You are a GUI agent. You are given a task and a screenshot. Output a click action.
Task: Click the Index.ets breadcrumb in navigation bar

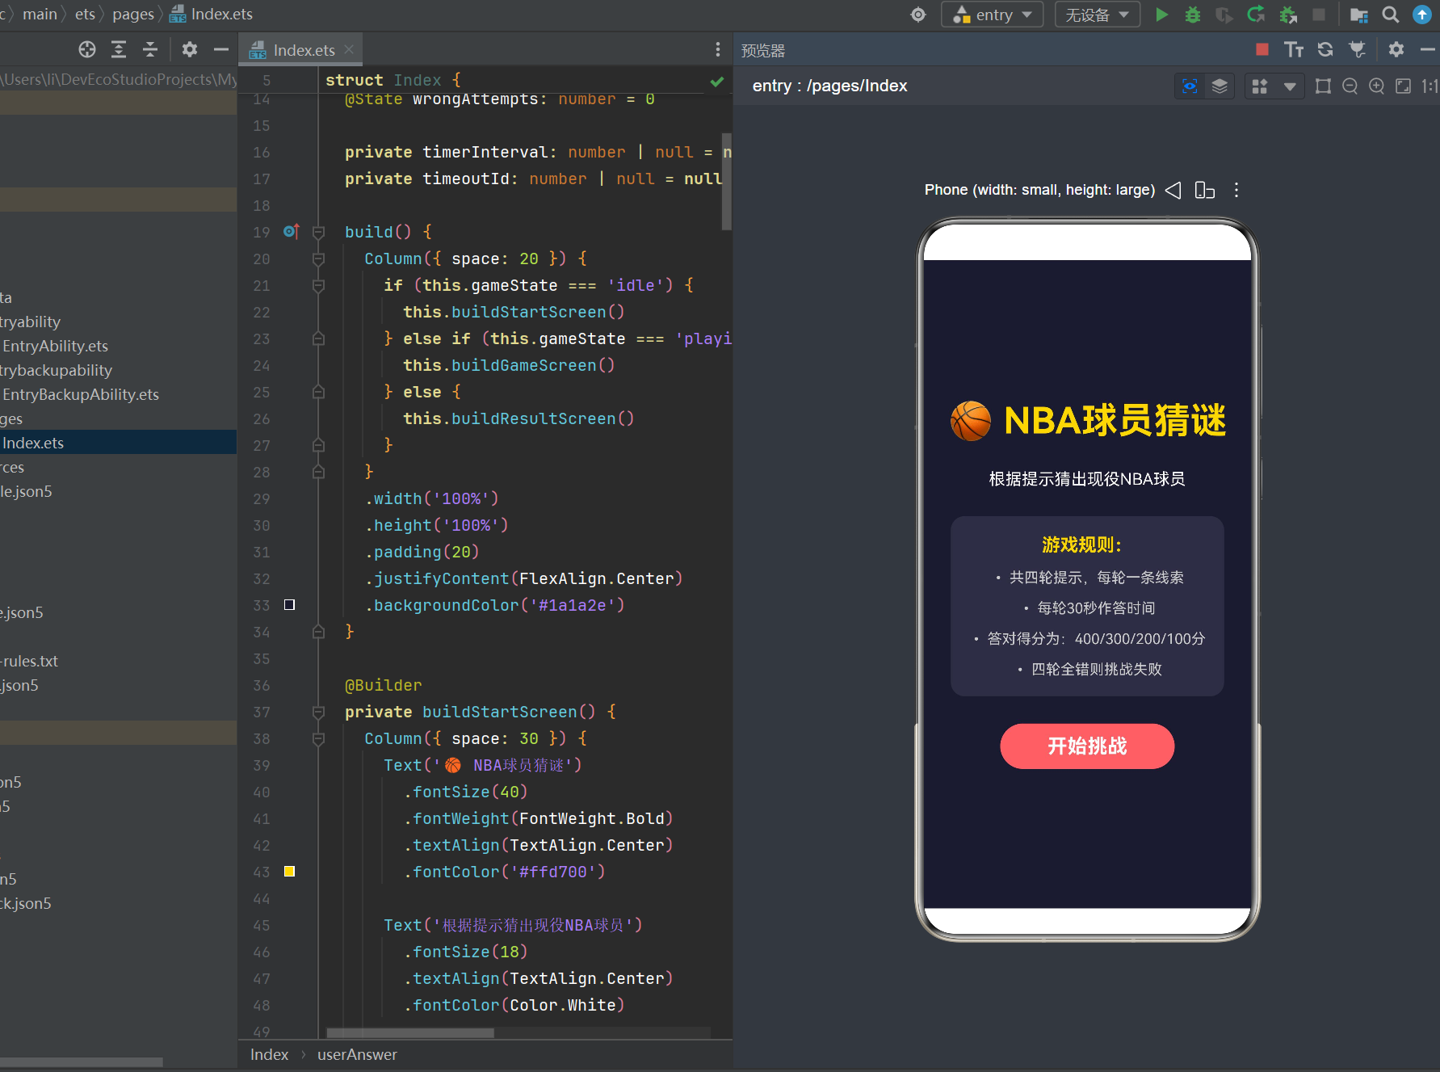(x=212, y=15)
